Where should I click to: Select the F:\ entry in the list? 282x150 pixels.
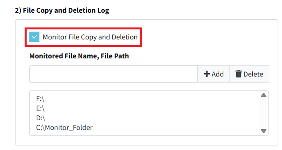point(40,99)
